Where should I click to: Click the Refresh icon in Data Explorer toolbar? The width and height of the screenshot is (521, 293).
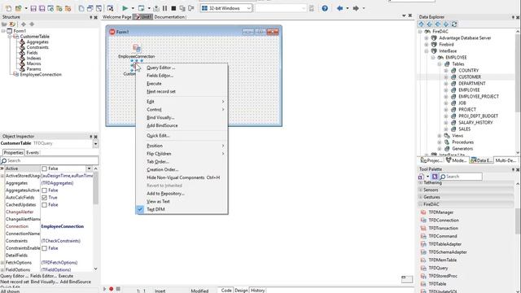click(454, 24)
